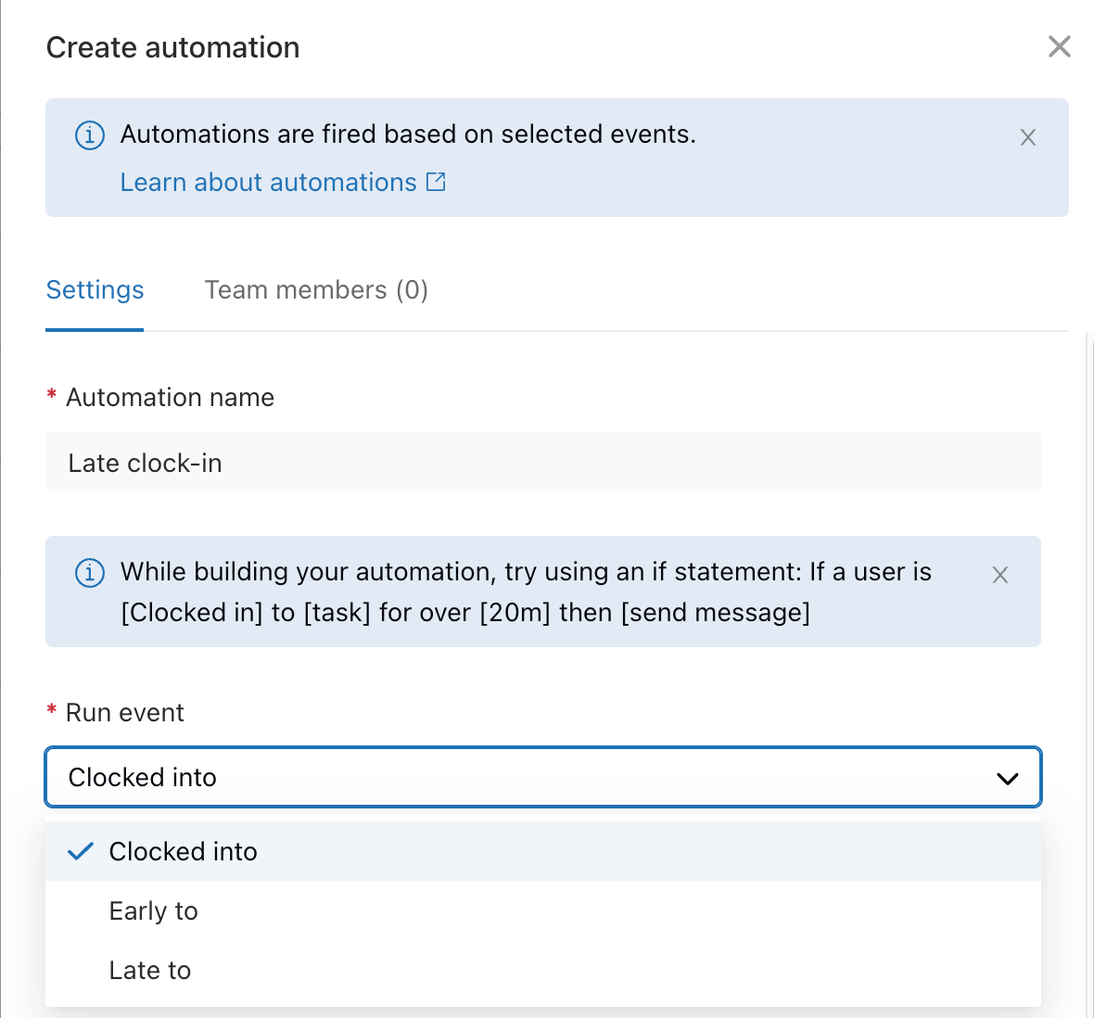Close the Create automation dialog
Image resolution: width=1094 pixels, height=1018 pixels.
1059,46
